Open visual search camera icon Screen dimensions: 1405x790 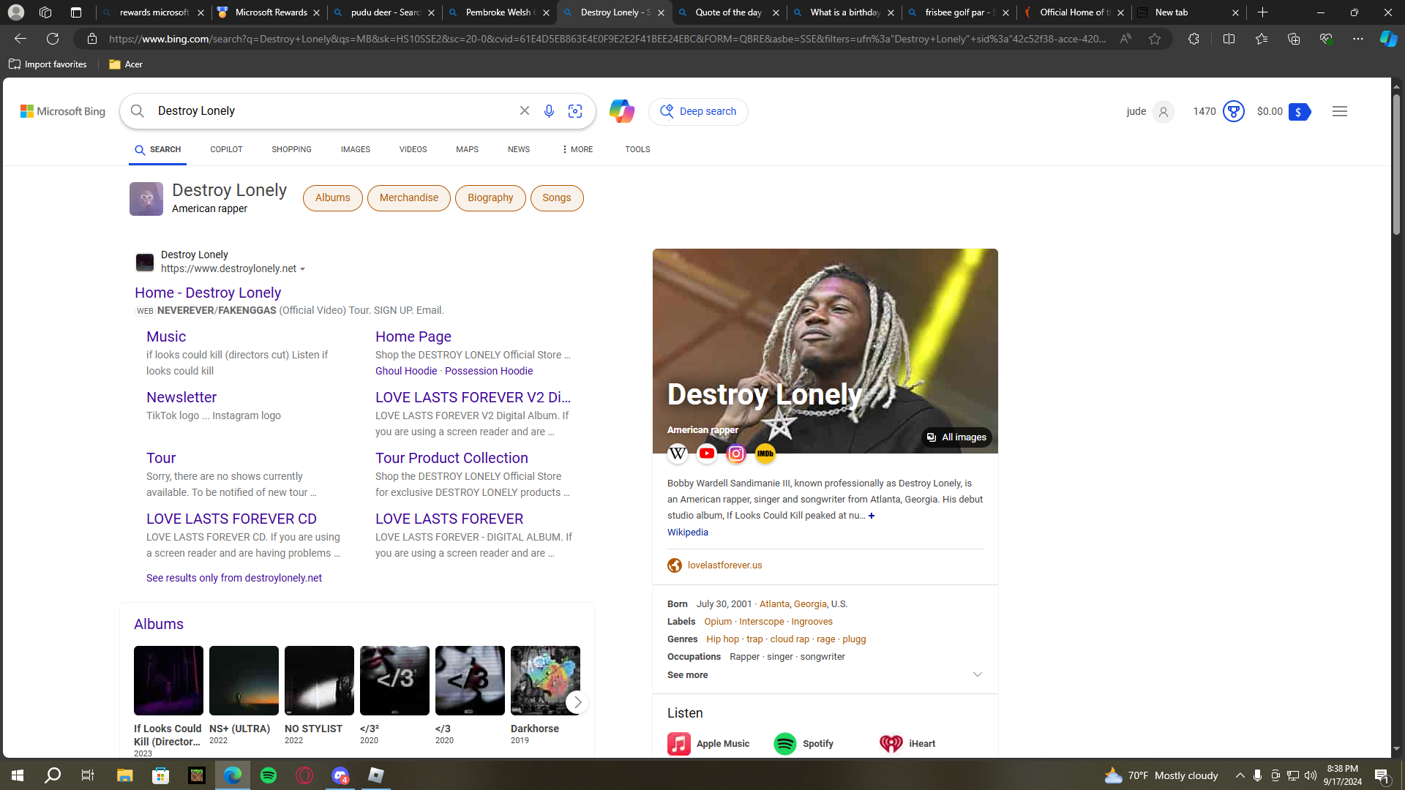tap(575, 111)
